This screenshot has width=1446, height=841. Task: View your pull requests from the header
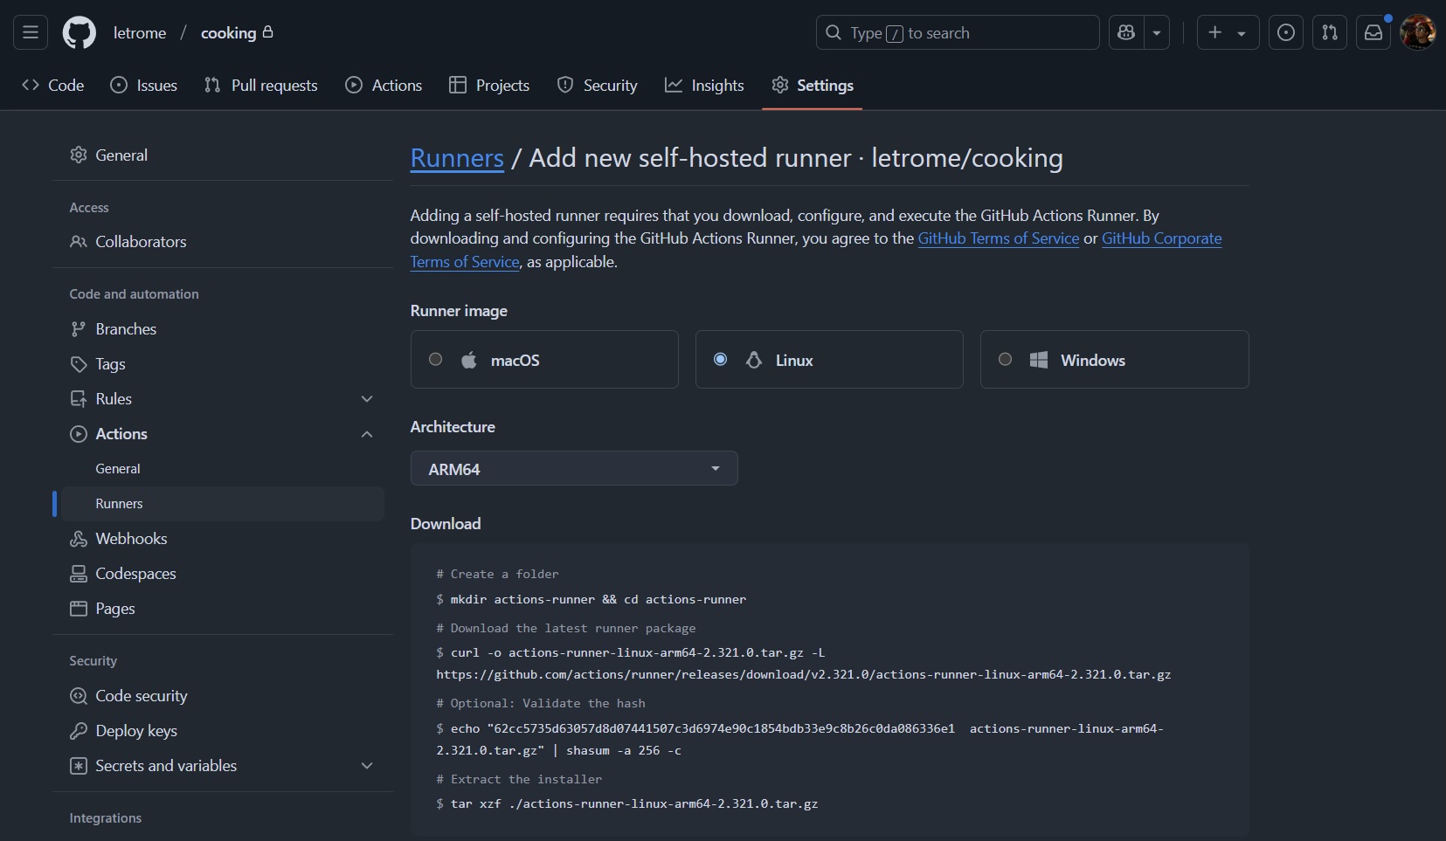[x=1329, y=32]
